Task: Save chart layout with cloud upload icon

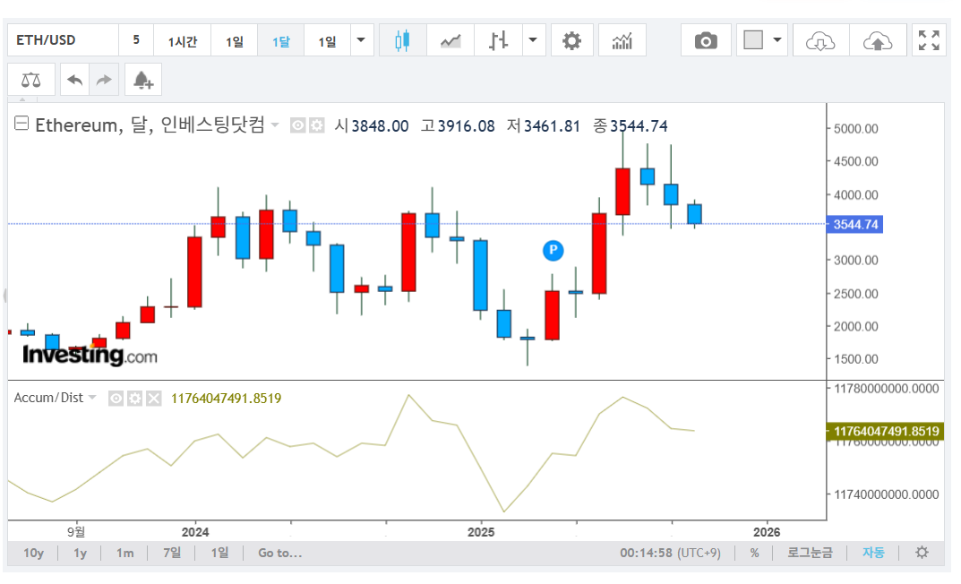Action: coord(878,41)
